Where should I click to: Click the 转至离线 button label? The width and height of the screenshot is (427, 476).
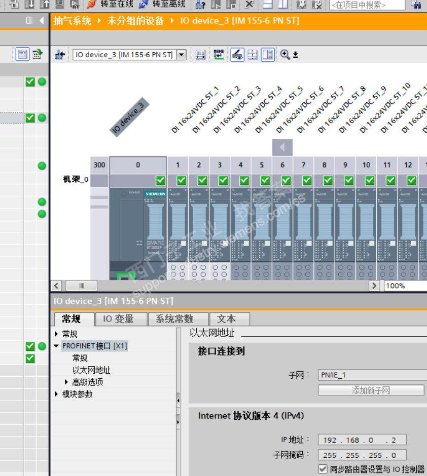[169, 4]
